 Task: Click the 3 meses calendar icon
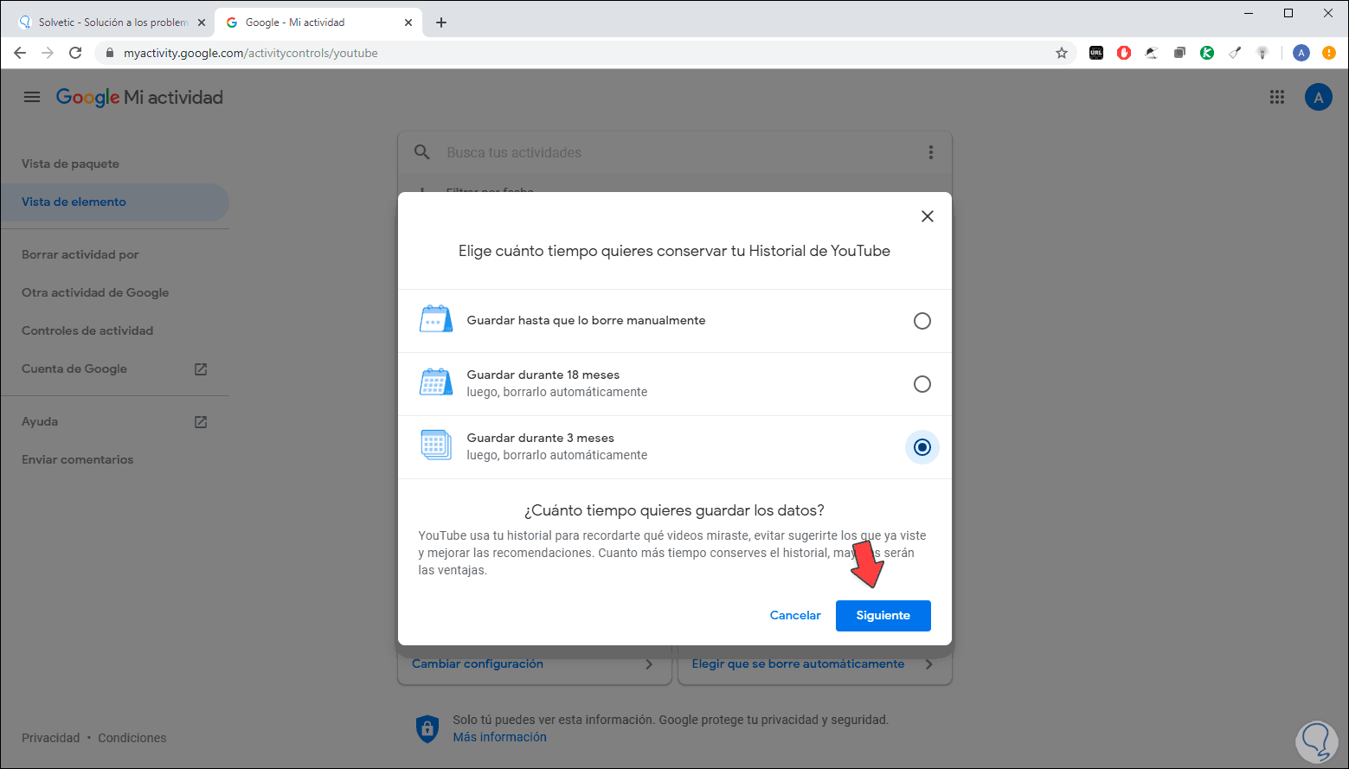click(436, 445)
